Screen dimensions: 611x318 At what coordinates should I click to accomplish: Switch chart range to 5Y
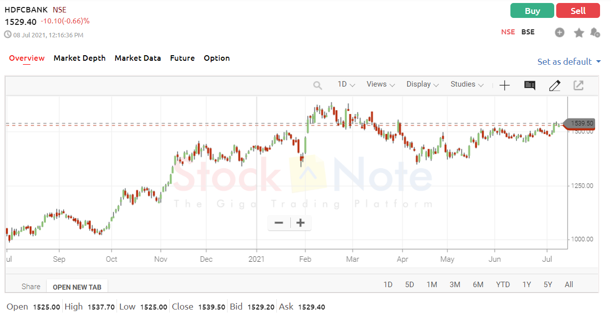pos(548,285)
